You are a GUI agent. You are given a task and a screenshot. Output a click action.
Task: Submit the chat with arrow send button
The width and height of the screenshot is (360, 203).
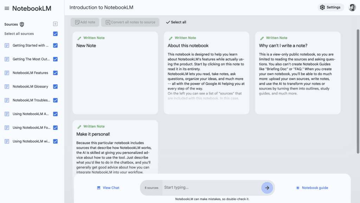[x=267, y=188]
